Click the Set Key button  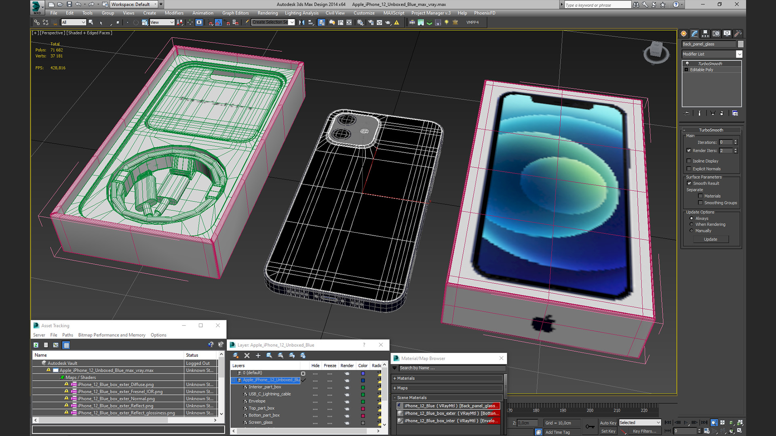608,431
